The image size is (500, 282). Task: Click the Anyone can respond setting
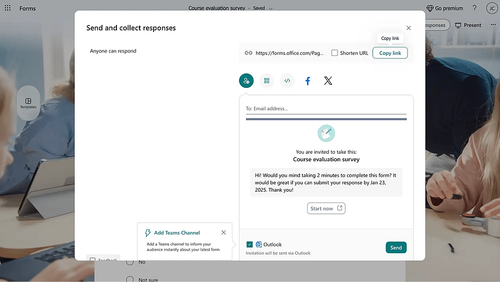click(113, 51)
